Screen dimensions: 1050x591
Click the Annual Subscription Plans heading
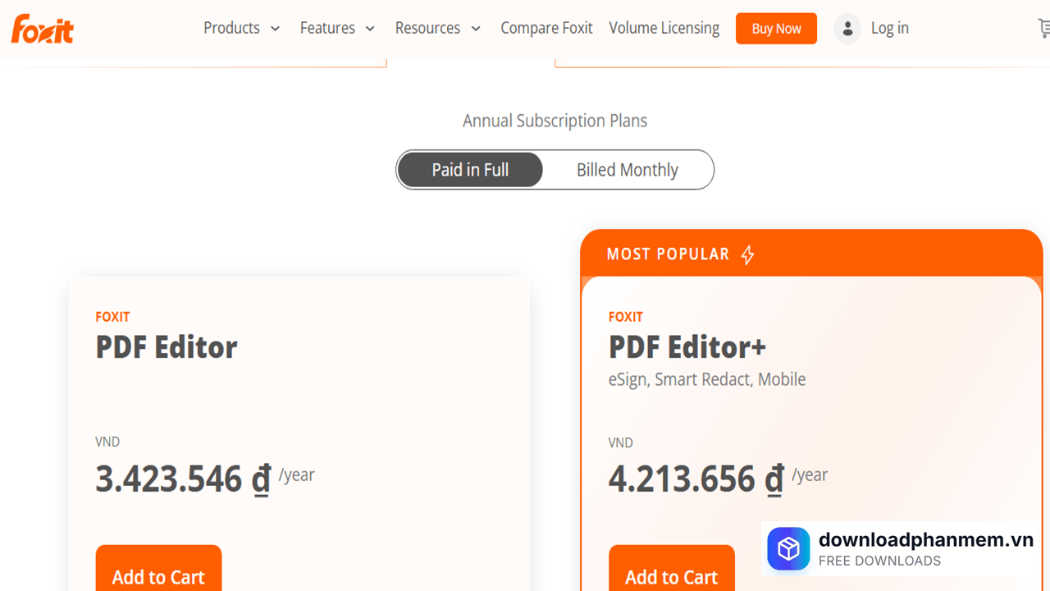[x=555, y=121]
